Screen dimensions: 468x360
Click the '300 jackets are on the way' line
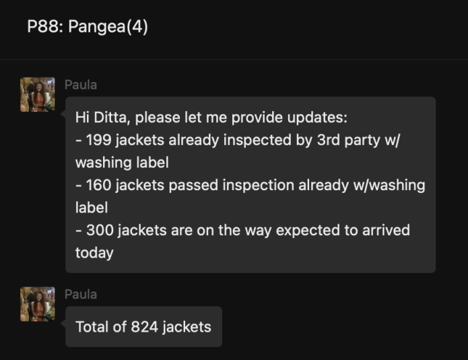click(242, 230)
